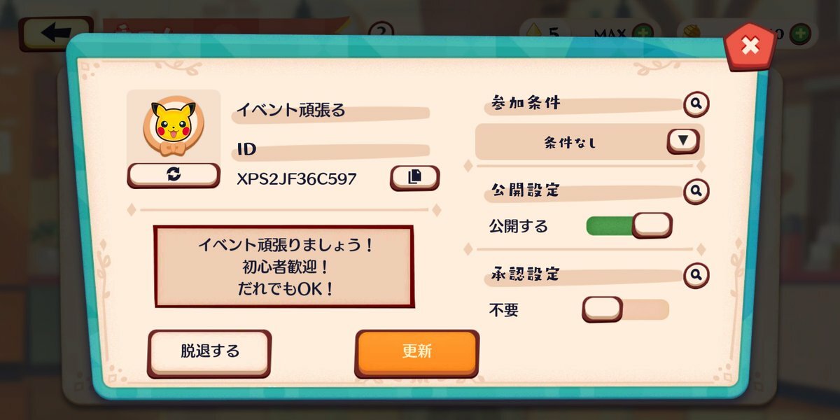840x420 pixels.
Task: Edit the team message text box
Action: (283, 266)
